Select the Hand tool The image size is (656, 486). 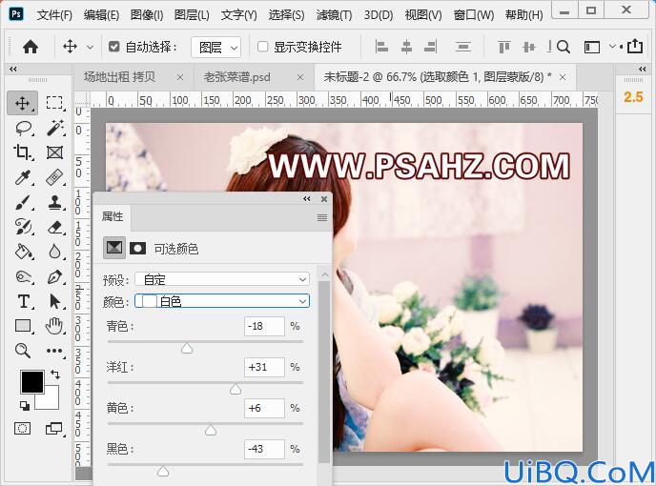[54, 326]
